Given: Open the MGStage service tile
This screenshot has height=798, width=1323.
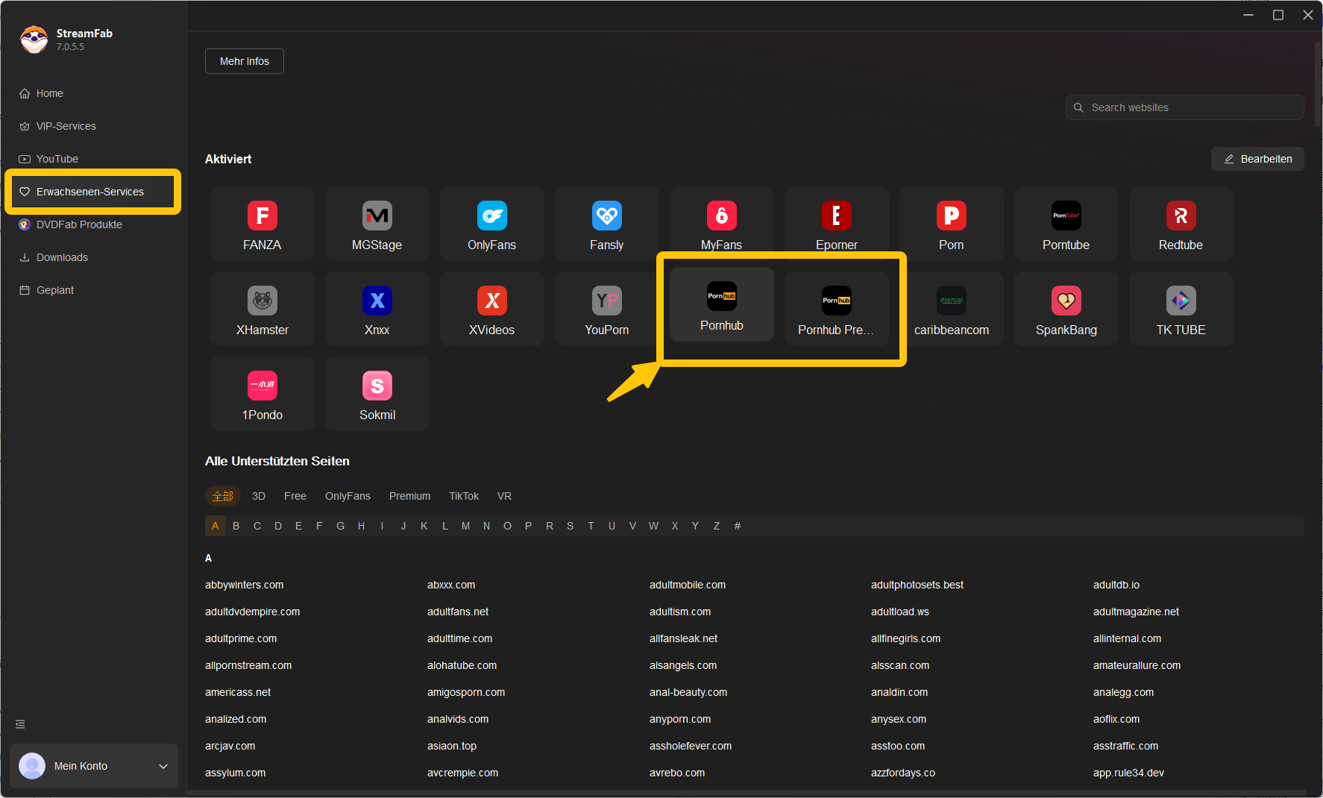Looking at the screenshot, I should [377, 224].
